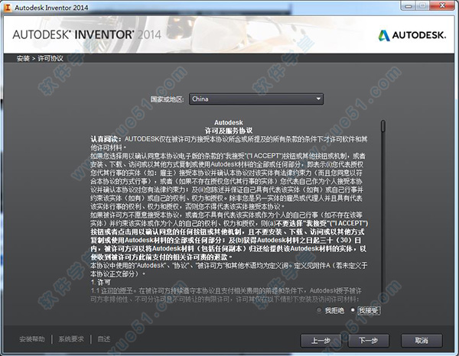Screen dimensions: 459x356
Task: Click the 许可及服务协议 heading text
Action: tap(228, 131)
